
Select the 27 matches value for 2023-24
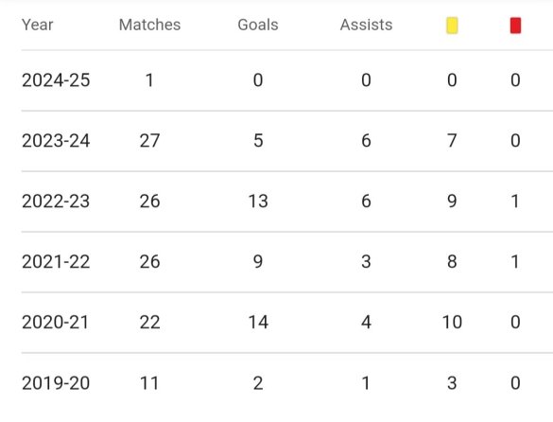pos(149,141)
